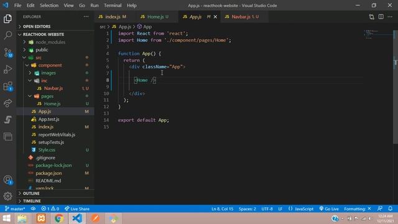The image size is (398, 224).
Task: Expand the Timeline section
Action: pyautogui.click(x=55, y=201)
